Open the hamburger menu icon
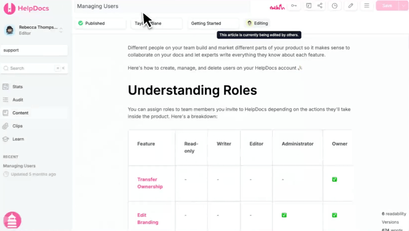Image resolution: width=409 pixels, height=231 pixels. 367,6
